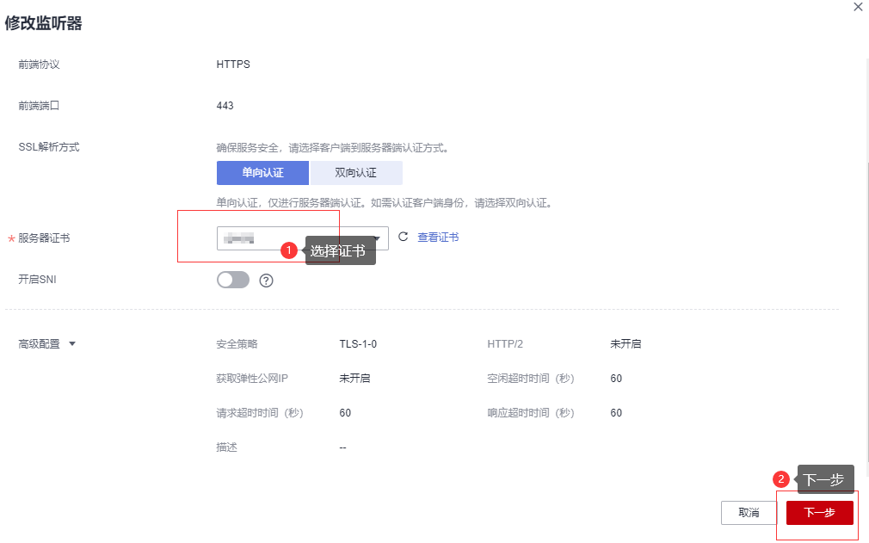Click the red 下一步 button
This screenshot has height=543, width=869.
(x=819, y=513)
